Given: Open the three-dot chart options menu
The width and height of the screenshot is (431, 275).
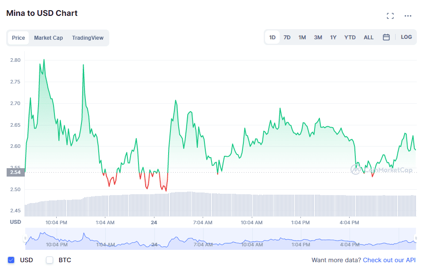Looking at the screenshot, I should tap(408, 16).
